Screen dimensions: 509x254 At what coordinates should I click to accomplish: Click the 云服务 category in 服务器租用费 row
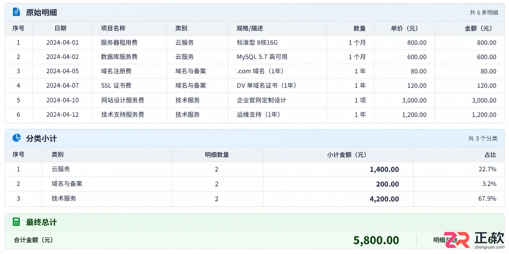(x=185, y=43)
